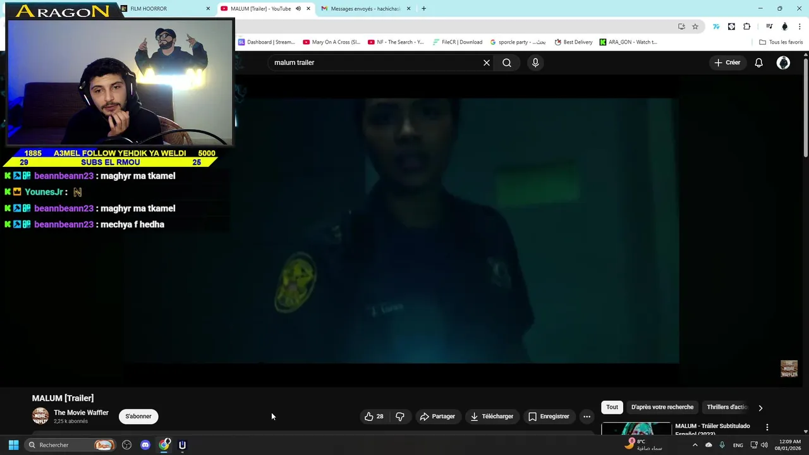Open Chrome from the taskbar
Viewport: 809px width, 455px height.
point(164,445)
